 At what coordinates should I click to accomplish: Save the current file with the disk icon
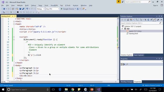coord(20,9)
